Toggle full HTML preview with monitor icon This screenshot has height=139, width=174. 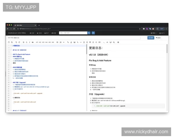point(111,42)
